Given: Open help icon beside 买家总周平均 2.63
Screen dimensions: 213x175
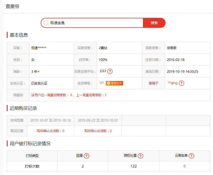Looking at the screenshot, I should [x=110, y=71].
